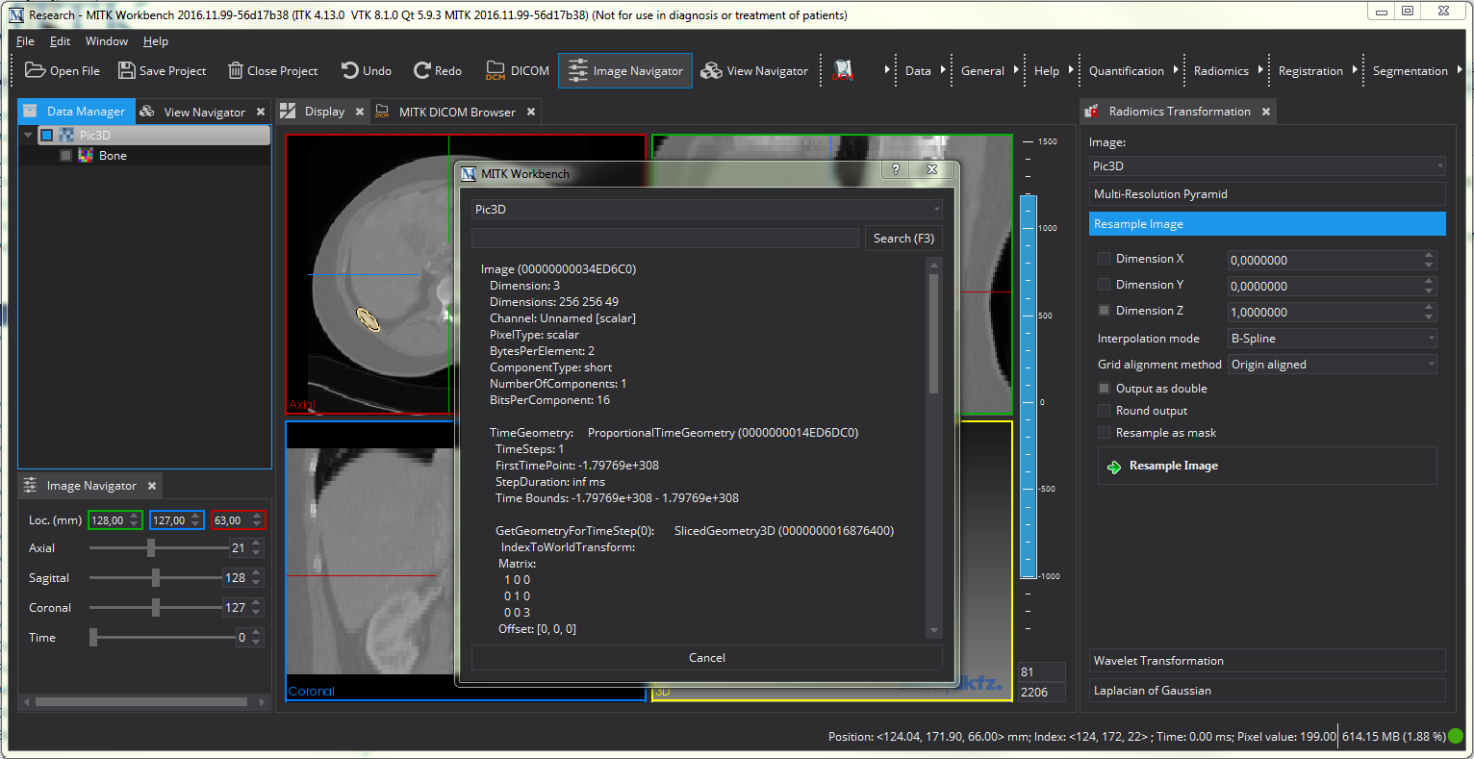The height and width of the screenshot is (759, 1474).
Task: Close the MITK Workbench dialog
Action: pyautogui.click(x=931, y=169)
